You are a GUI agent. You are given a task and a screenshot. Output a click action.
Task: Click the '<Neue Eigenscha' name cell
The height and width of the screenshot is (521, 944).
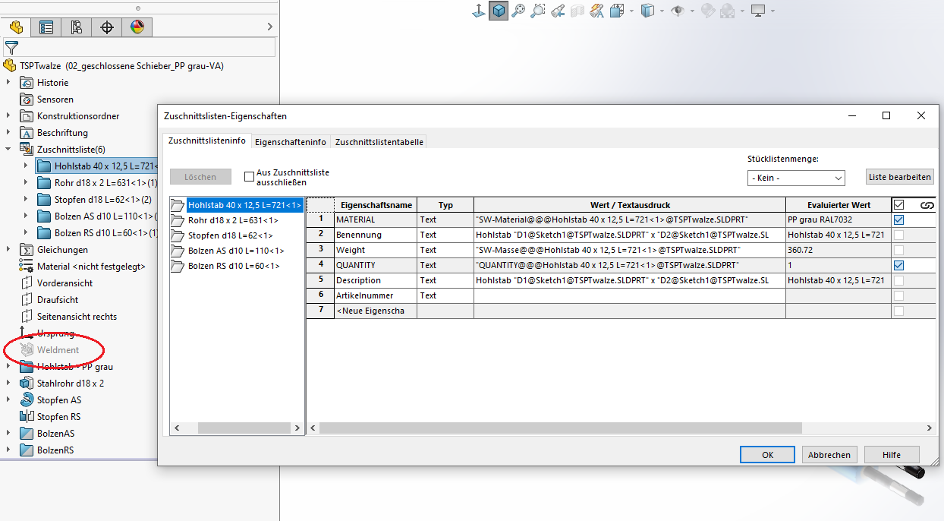(376, 311)
